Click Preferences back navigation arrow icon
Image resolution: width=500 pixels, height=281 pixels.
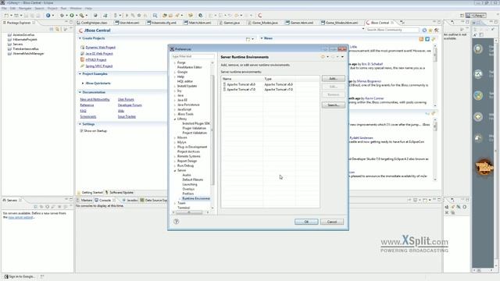point(323,57)
